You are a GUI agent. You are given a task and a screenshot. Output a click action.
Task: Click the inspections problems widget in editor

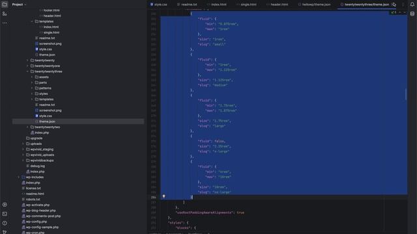(x=394, y=12)
